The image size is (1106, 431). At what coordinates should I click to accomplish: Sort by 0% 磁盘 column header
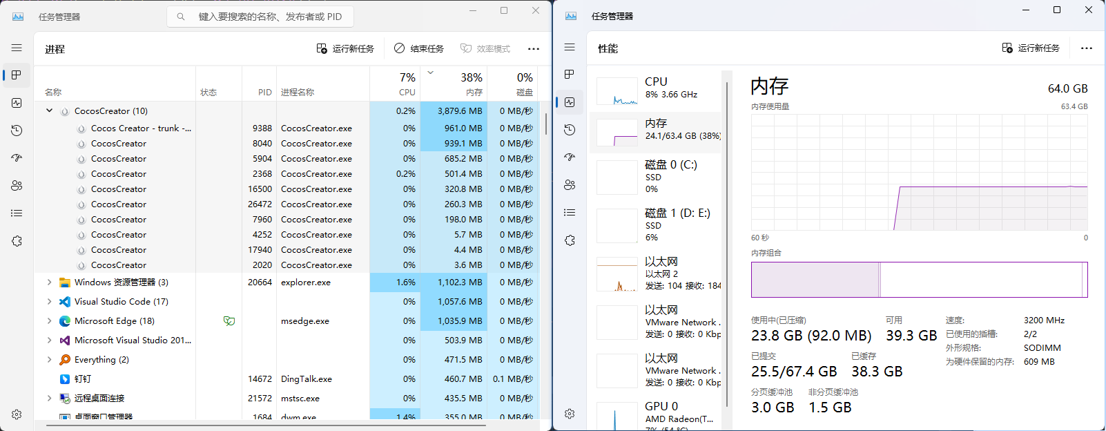point(513,84)
